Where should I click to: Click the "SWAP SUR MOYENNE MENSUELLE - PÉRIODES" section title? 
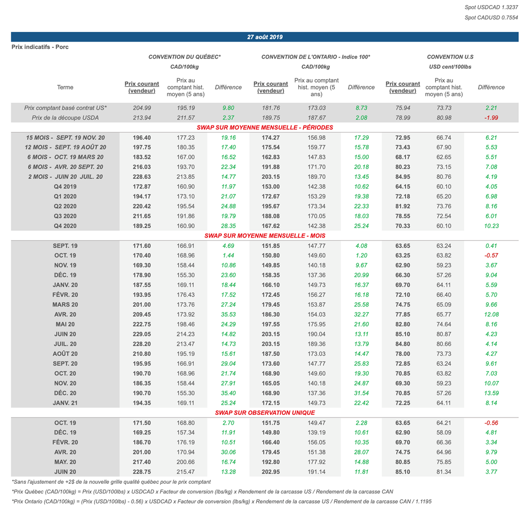coord(265,128)
